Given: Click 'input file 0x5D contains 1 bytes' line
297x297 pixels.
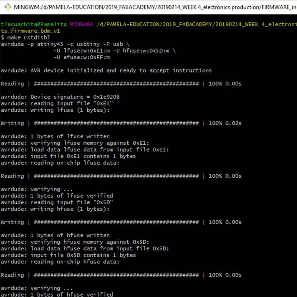Looking at the screenshot, I should [x=68, y=255].
